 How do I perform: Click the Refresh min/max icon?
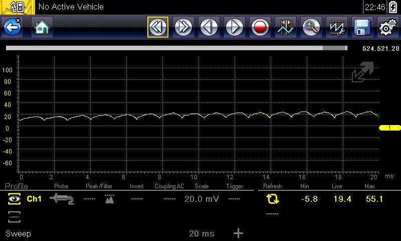pyautogui.click(x=273, y=199)
